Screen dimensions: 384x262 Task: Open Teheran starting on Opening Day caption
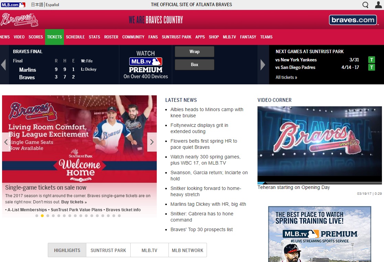294,188
